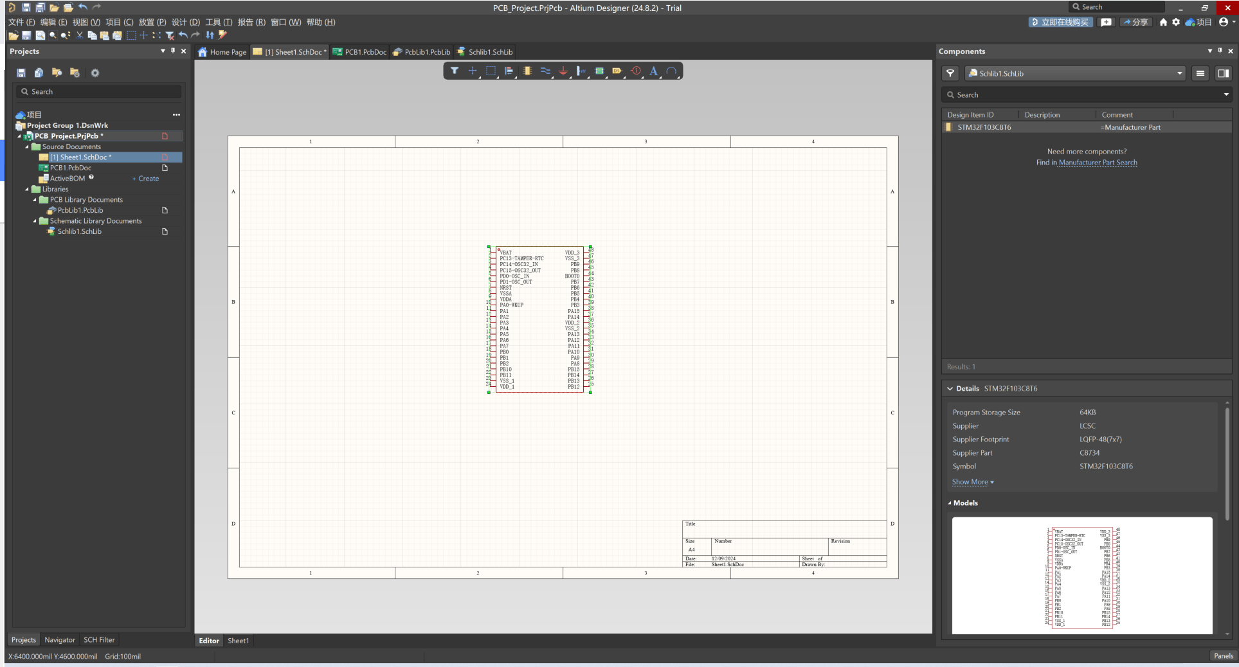Select the place wire tool
Viewport: 1239px width, 667px height.
point(545,71)
